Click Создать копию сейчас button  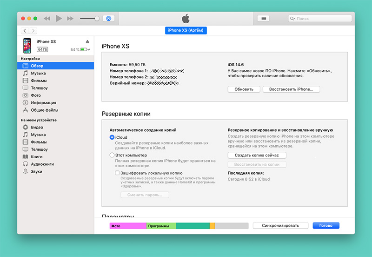[x=257, y=155]
